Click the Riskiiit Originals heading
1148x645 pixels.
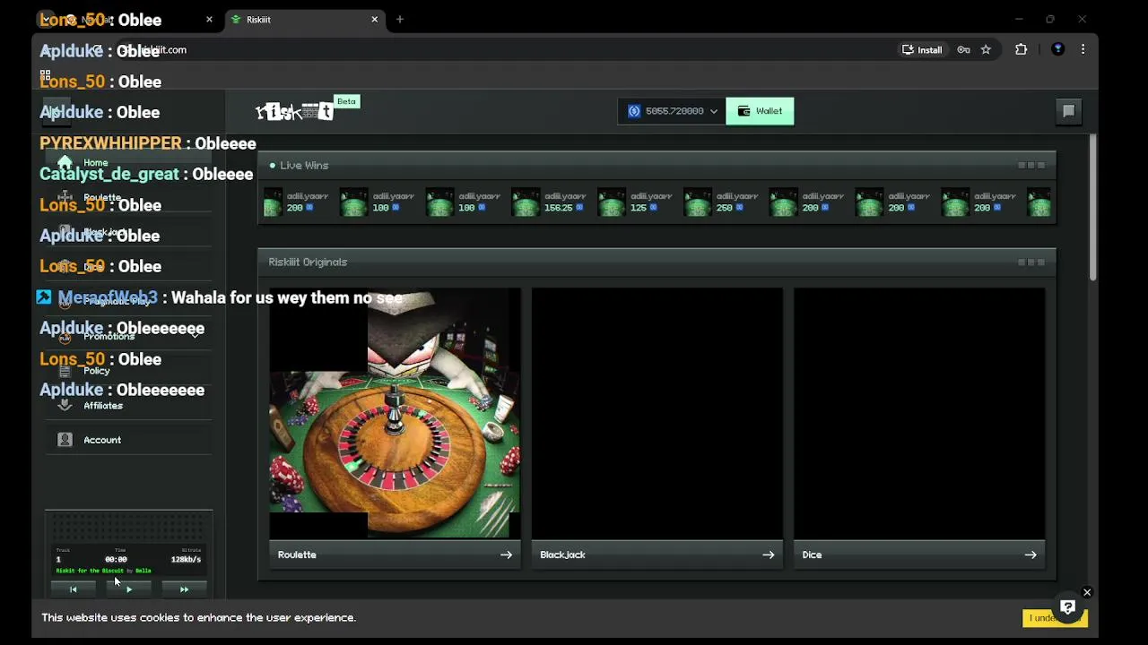(x=308, y=262)
